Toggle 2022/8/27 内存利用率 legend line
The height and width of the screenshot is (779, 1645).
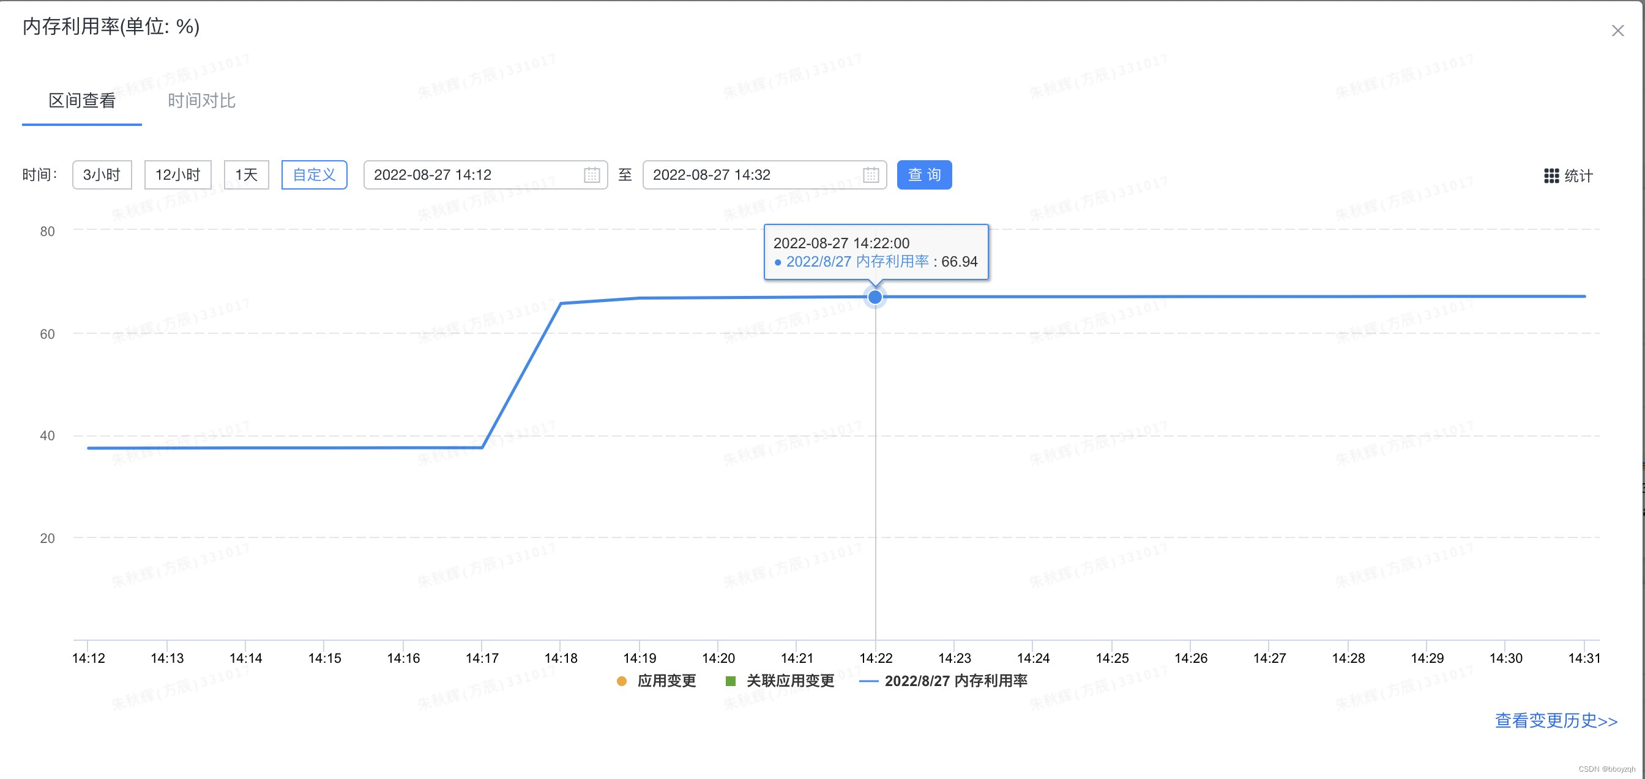click(868, 681)
